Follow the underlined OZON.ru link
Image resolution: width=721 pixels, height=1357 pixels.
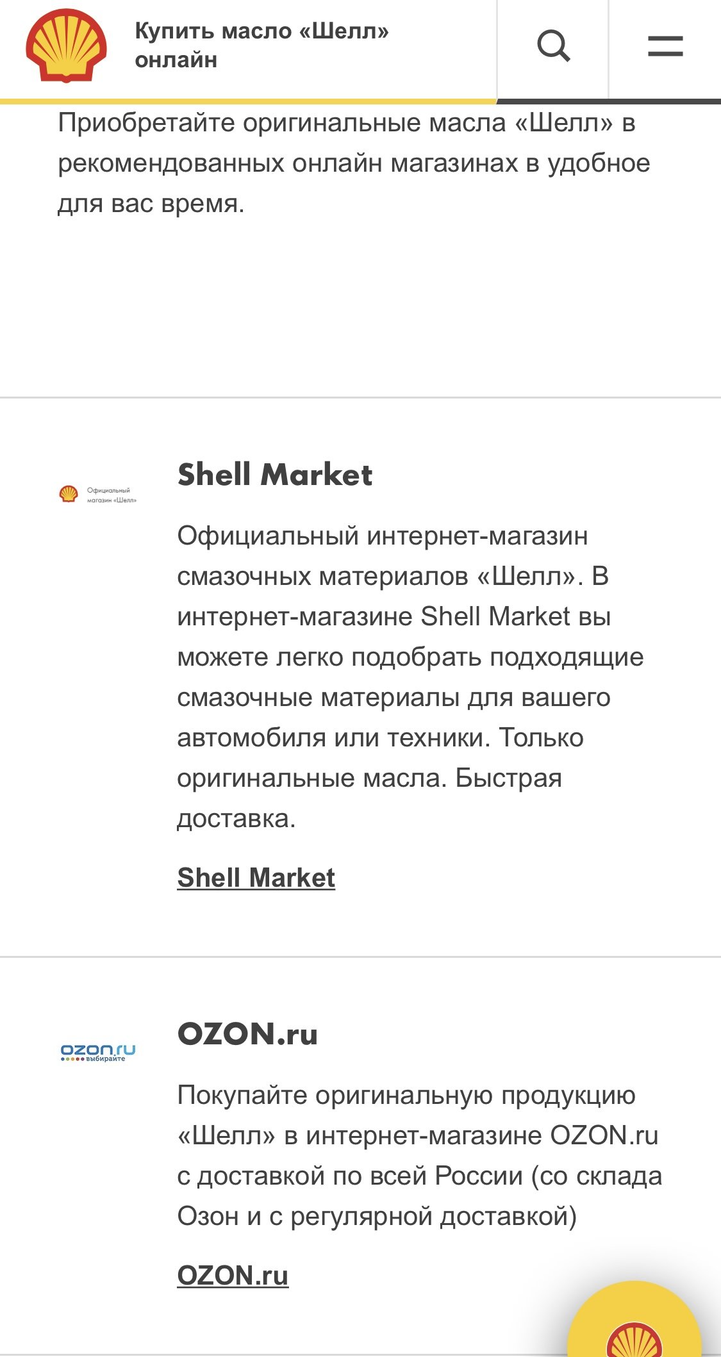tap(233, 1275)
